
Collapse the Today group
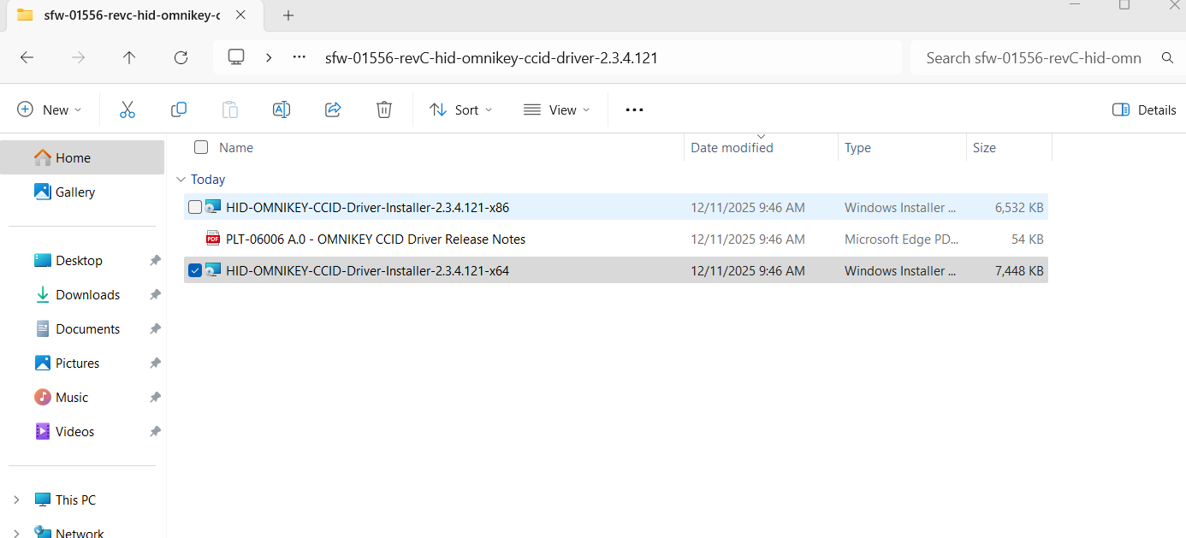(181, 180)
